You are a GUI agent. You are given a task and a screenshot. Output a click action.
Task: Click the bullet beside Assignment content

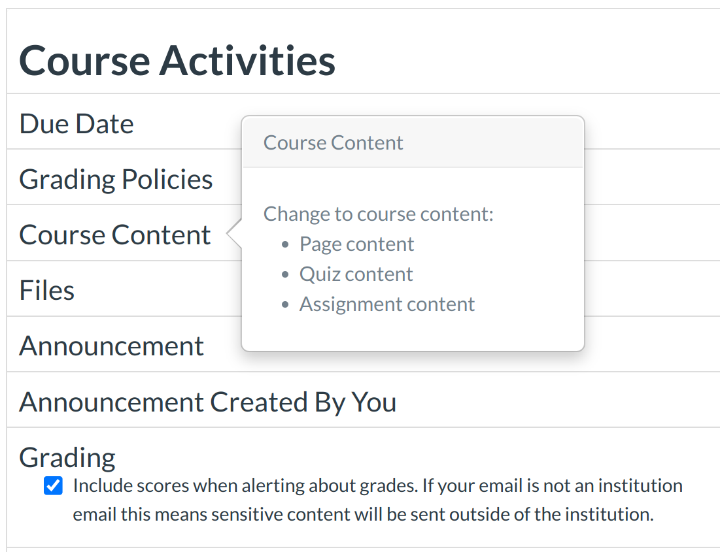pos(285,305)
